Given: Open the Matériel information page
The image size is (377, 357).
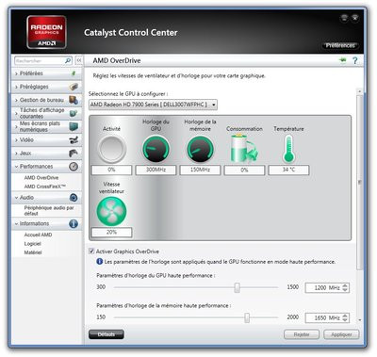Looking at the screenshot, I should pos(33,252).
